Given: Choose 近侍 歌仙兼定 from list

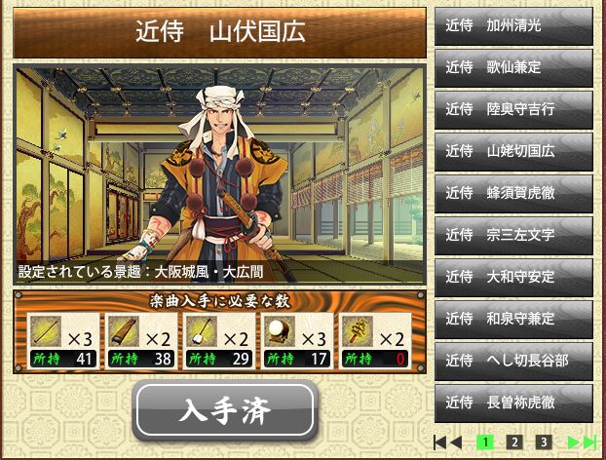Looking at the screenshot, I should (513, 67).
